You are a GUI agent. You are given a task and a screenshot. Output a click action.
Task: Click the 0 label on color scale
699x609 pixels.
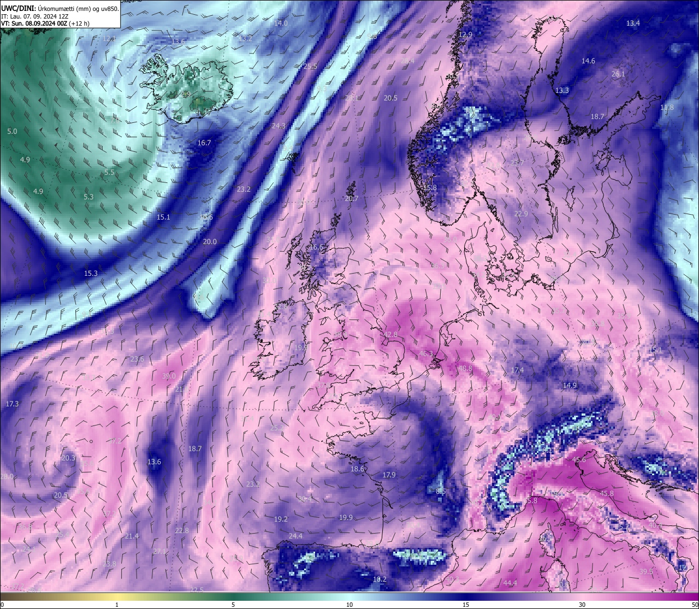(x=2, y=605)
